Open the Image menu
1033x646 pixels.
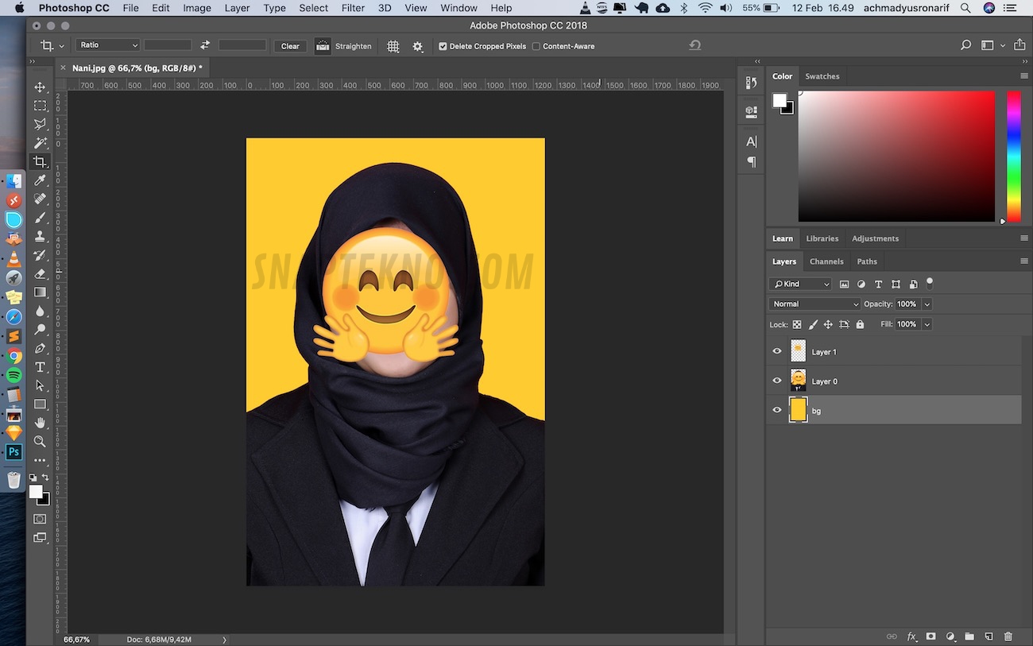(x=197, y=8)
